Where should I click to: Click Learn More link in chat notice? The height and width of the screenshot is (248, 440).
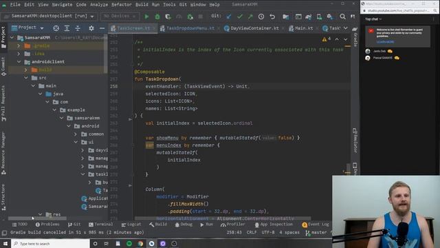385,42
